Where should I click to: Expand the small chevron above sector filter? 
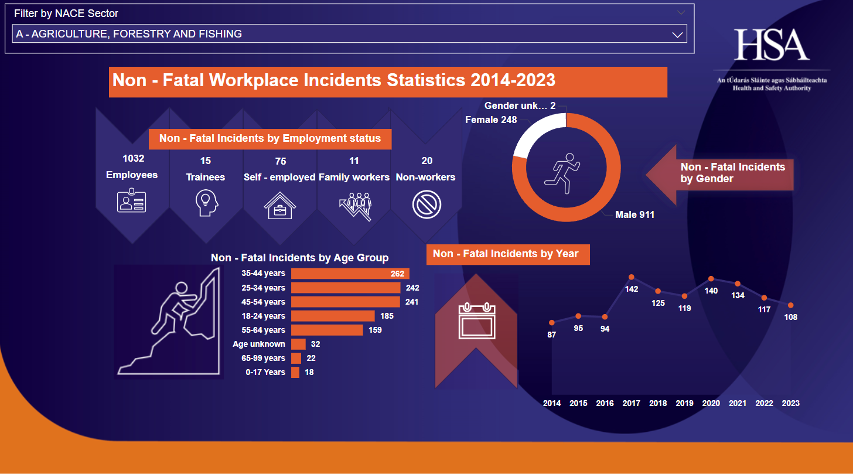click(681, 12)
